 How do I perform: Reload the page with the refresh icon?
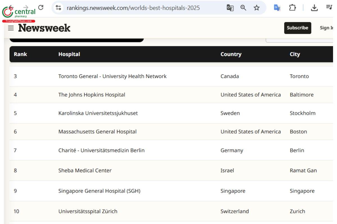pos(41,8)
